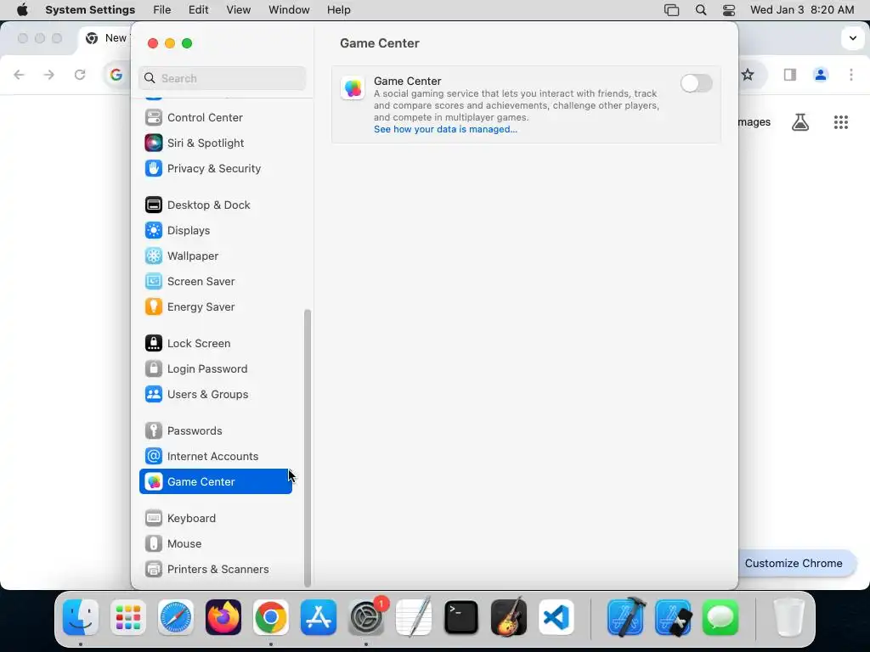Open the File menu
Image resolution: width=870 pixels, height=652 pixels.
162,10
